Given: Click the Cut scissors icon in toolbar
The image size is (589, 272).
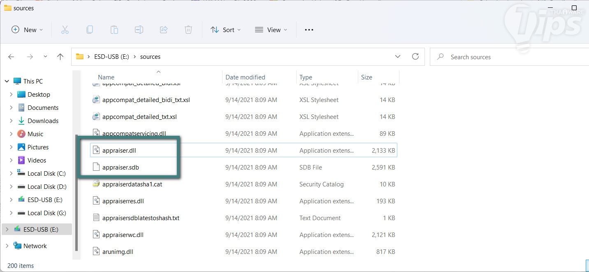Looking at the screenshot, I should tap(65, 30).
